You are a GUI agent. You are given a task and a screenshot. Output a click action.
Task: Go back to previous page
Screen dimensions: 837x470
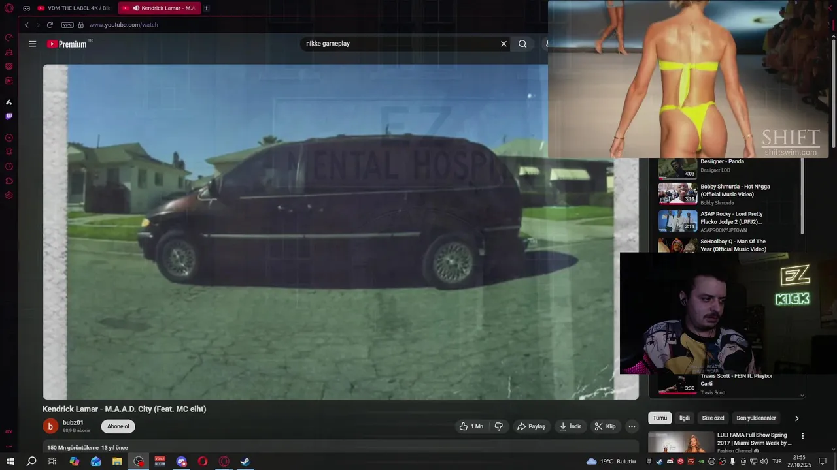pyautogui.click(x=26, y=25)
